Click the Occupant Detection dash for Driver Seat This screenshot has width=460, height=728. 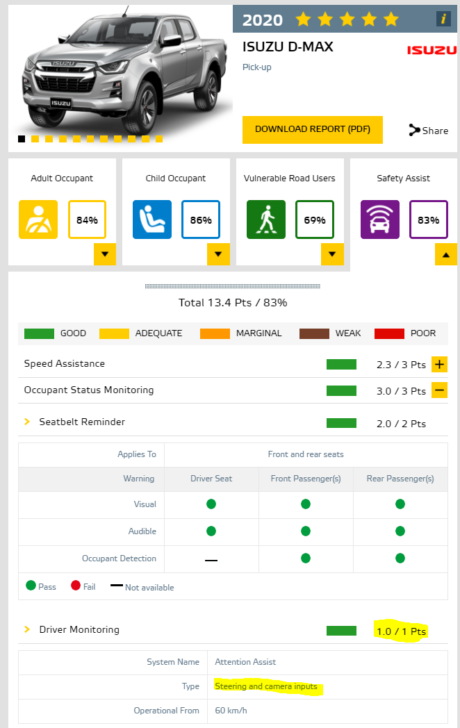[x=211, y=561]
